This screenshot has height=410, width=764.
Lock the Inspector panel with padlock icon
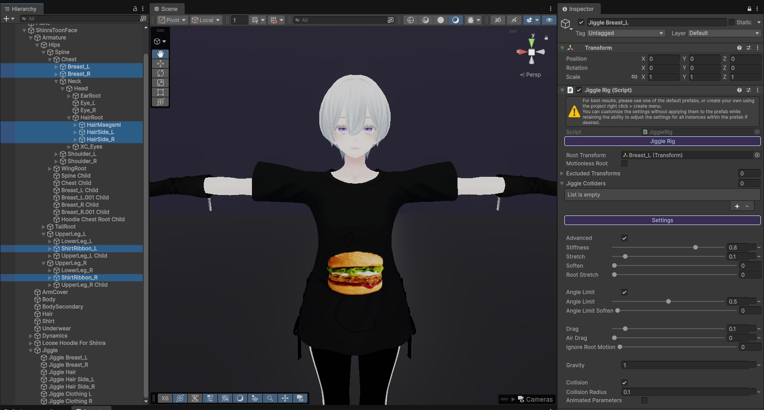[x=749, y=9]
